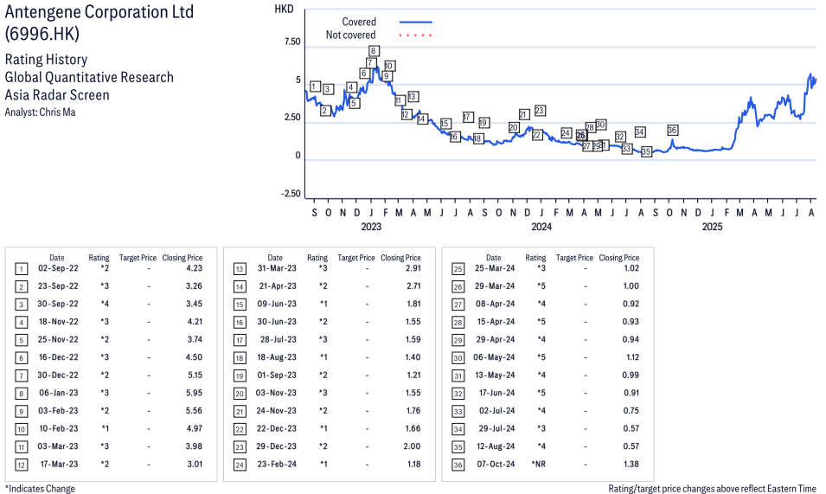Image resolution: width=826 pixels, height=494 pixels.
Task: Click the *Indicates Change footnote
Action: pos(40,489)
